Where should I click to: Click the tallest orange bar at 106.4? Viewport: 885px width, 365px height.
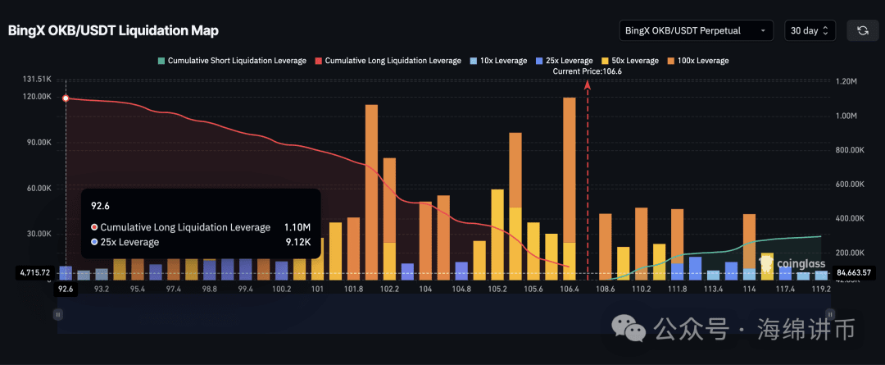click(x=570, y=170)
